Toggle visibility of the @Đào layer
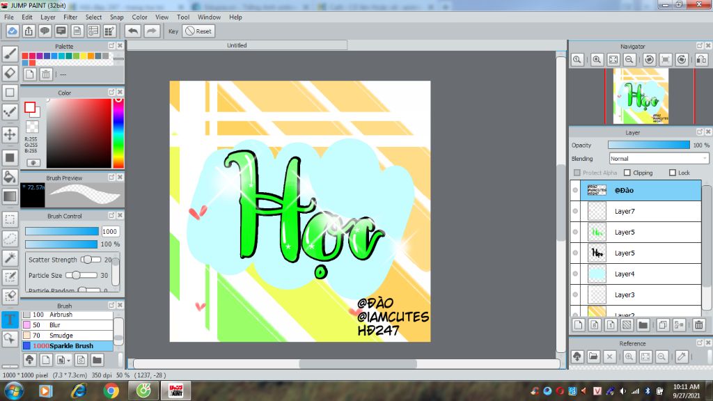This screenshot has height=401, width=713. point(575,190)
